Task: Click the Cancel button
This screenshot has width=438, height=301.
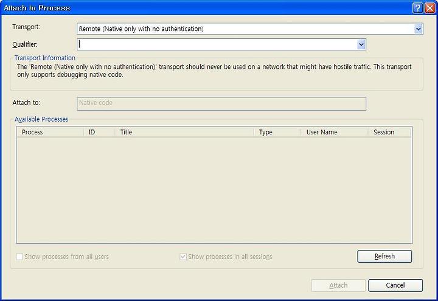Action: click(x=395, y=285)
